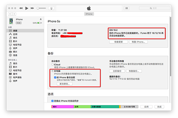Screen dimensions: 178x118
Task: Open 照片 in the sidebar
Action: [x=25, y=52]
